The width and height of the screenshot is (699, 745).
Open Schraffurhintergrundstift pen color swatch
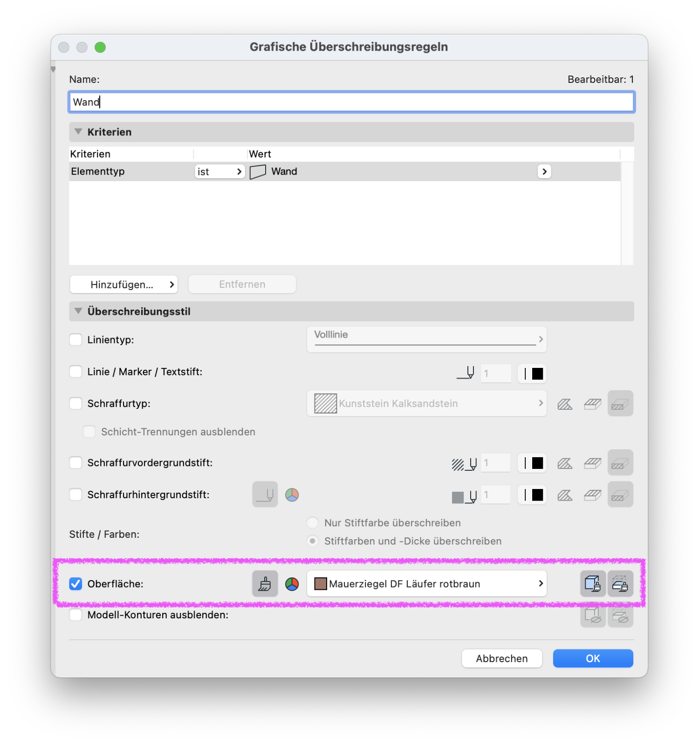click(532, 494)
